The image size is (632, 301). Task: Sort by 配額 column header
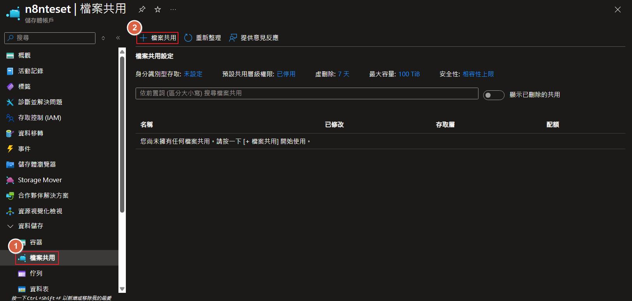point(553,125)
